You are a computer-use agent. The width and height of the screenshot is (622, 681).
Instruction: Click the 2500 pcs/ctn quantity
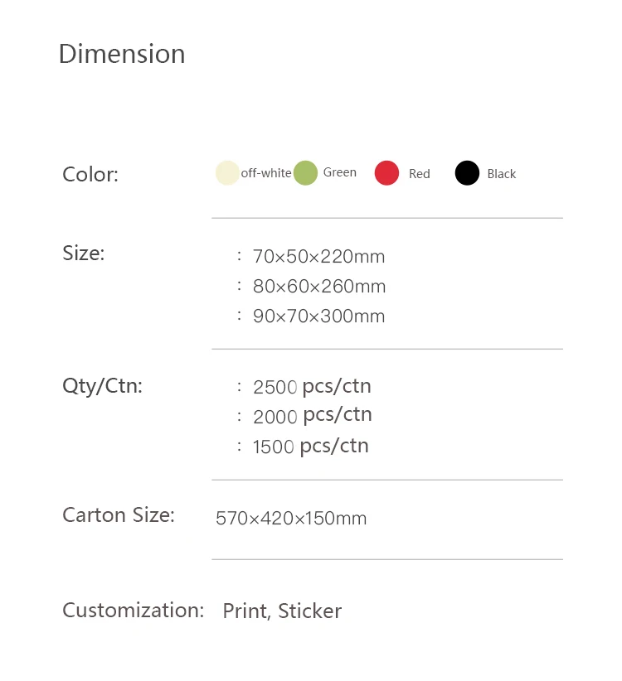tap(312, 386)
